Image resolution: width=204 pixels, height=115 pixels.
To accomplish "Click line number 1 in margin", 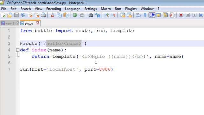I will [9, 31].
